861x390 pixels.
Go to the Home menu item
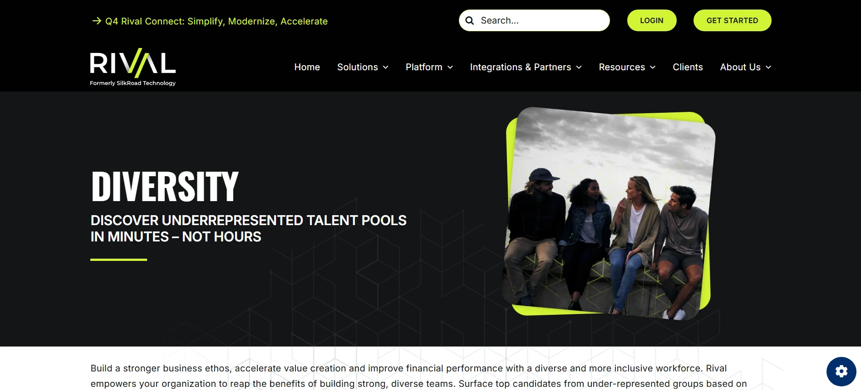307,67
